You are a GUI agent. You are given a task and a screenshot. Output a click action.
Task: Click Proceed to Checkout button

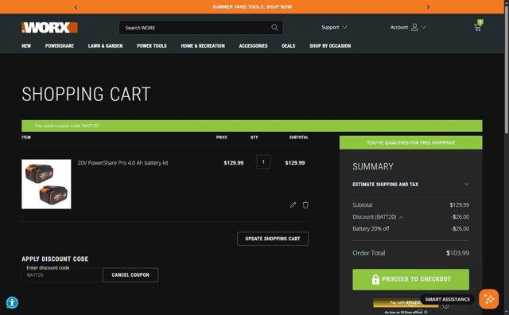pyautogui.click(x=410, y=279)
